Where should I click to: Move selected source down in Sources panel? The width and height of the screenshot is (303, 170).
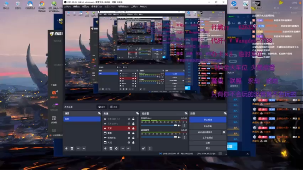[128, 148]
